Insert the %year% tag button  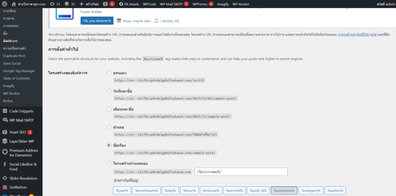[122, 191]
